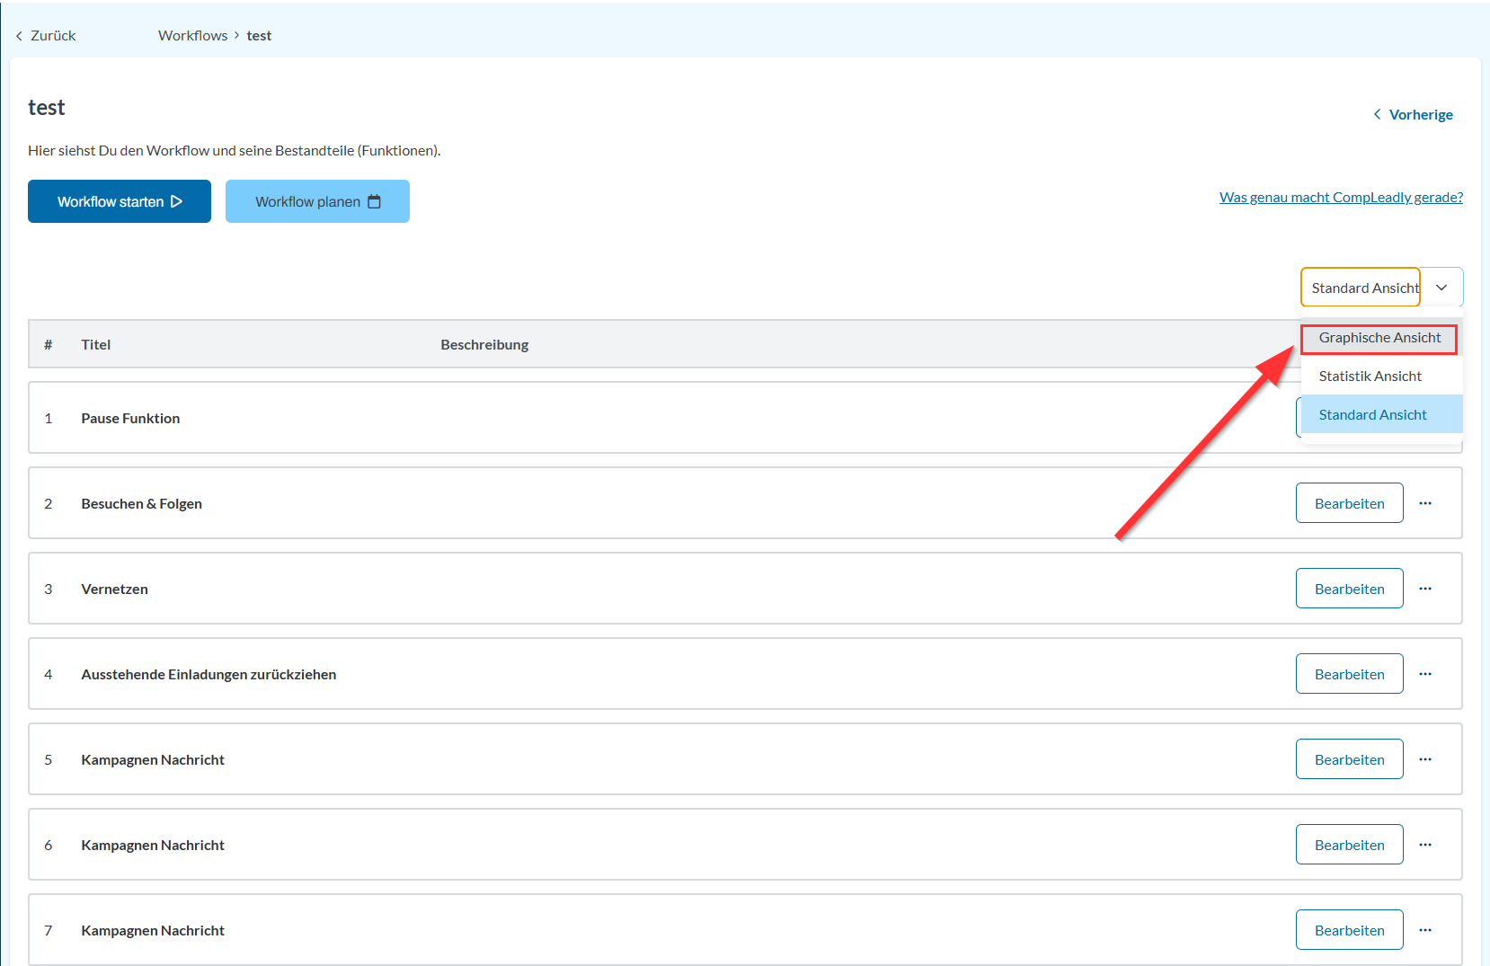Image resolution: width=1490 pixels, height=966 pixels.
Task: Select Statistik Ansicht option
Action: pyautogui.click(x=1370, y=377)
